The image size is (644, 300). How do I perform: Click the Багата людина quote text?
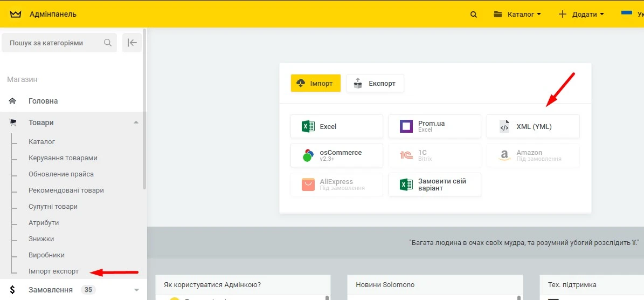[524, 242]
